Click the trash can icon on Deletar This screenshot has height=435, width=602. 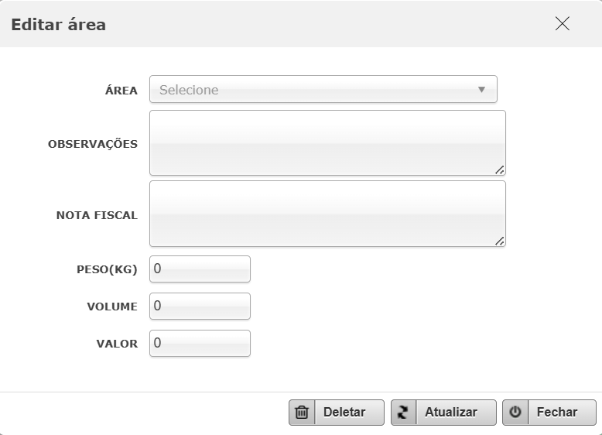[x=302, y=413]
